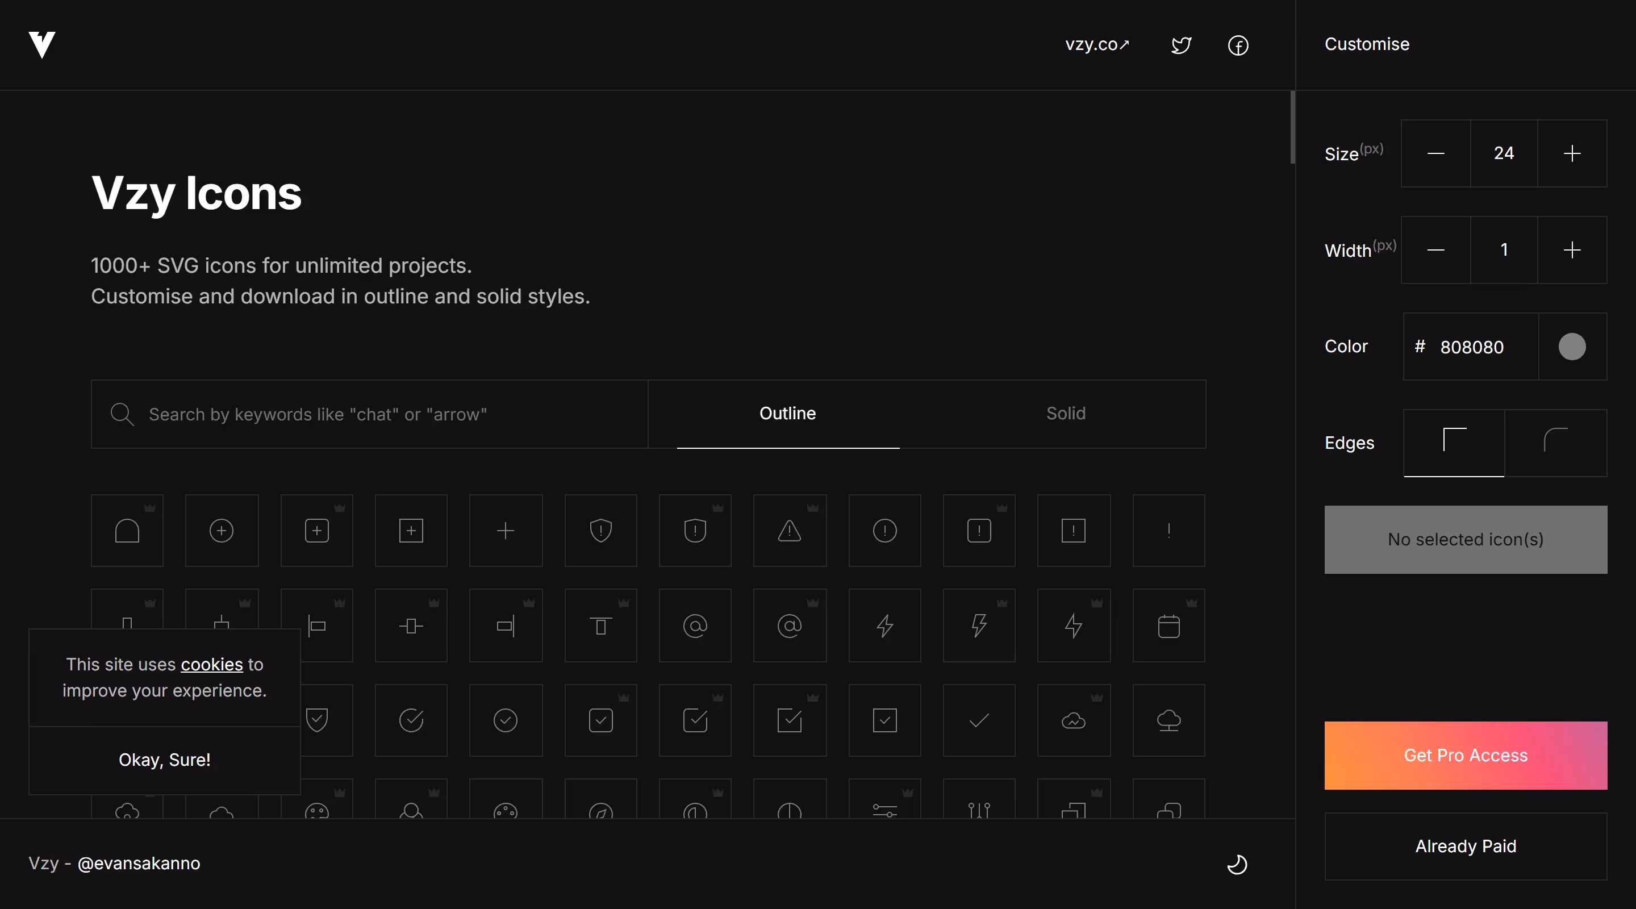Open the Facebook icon link
Viewport: 1636px width, 909px height.
point(1238,45)
